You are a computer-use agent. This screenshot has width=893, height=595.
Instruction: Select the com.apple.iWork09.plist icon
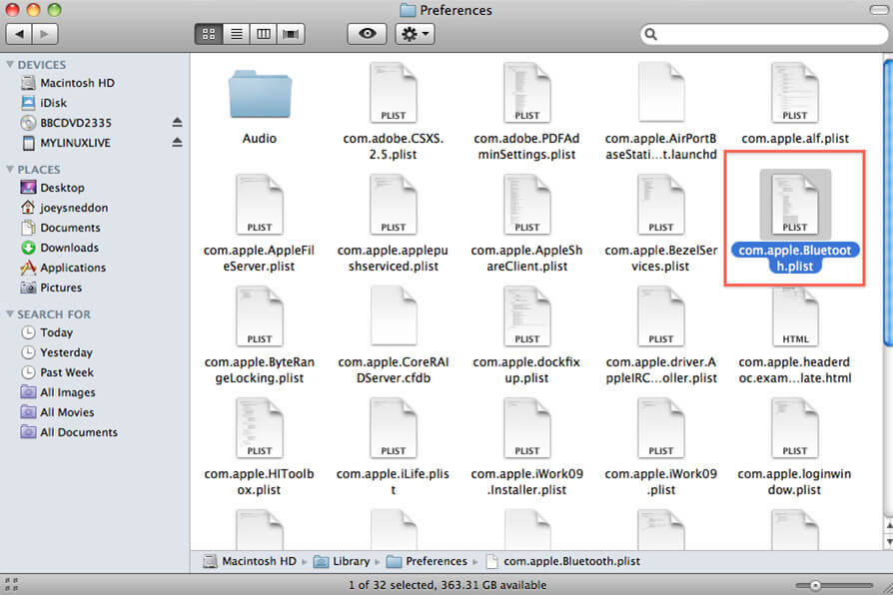pos(661,428)
